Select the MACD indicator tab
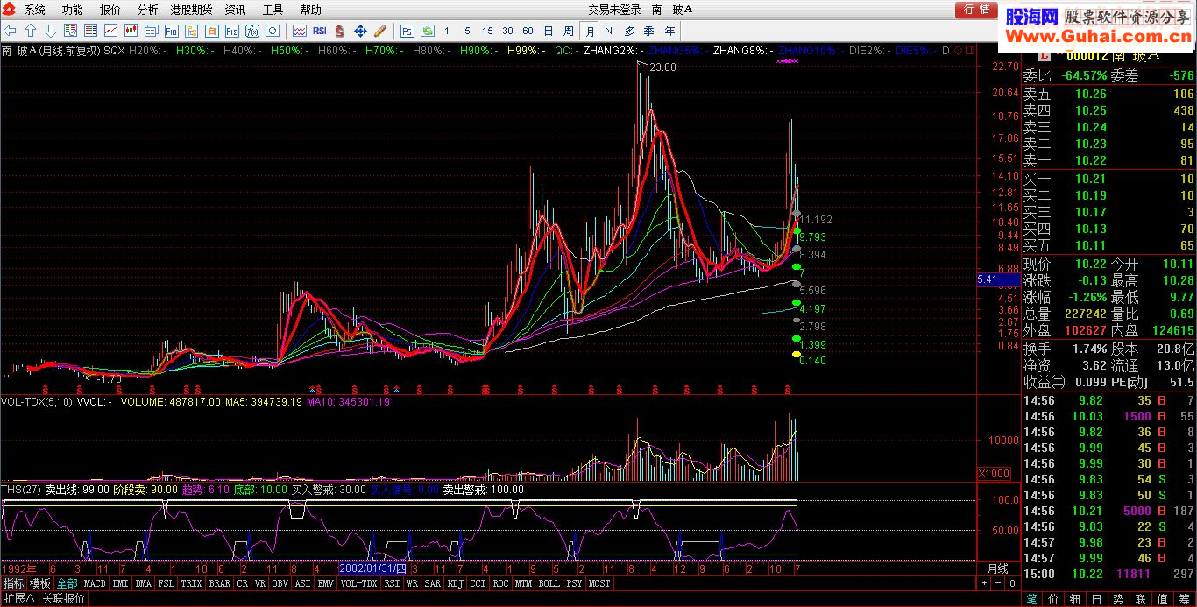Image resolution: width=1197 pixels, height=607 pixels. click(95, 582)
